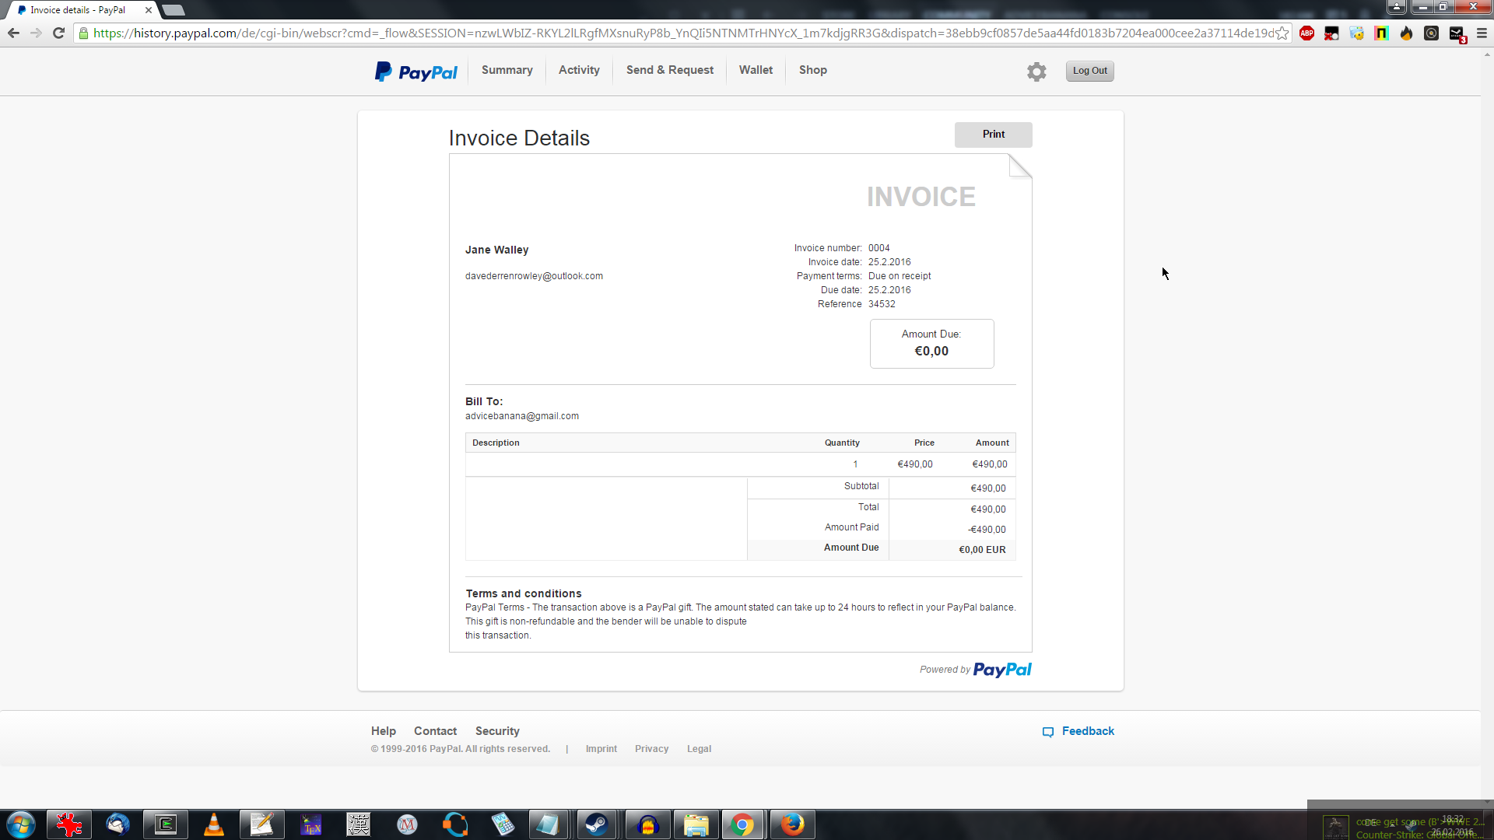Open the Adblock Plus extension icon
Image resolution: width=1494 pixels, height=840 pixels.
(1307, 33)
